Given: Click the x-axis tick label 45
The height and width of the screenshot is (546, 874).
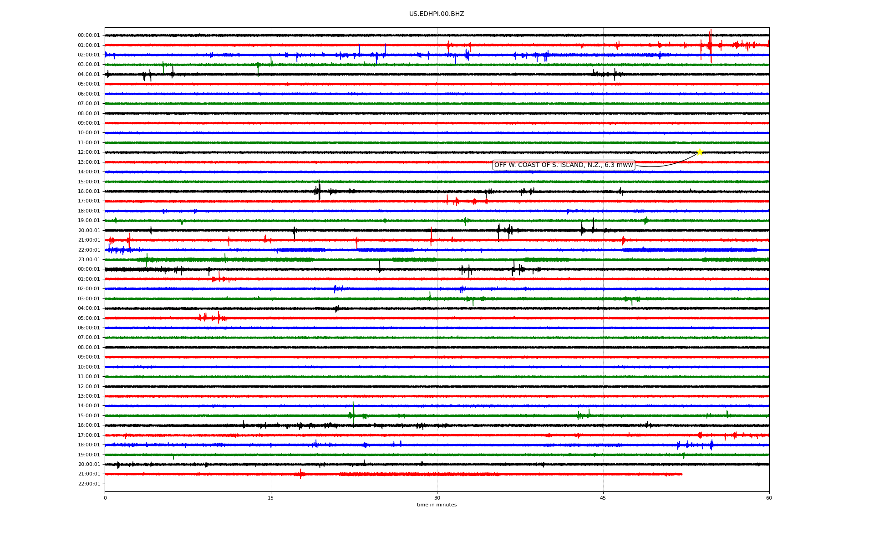Looking at the screenshot, I should click(603, 498).
